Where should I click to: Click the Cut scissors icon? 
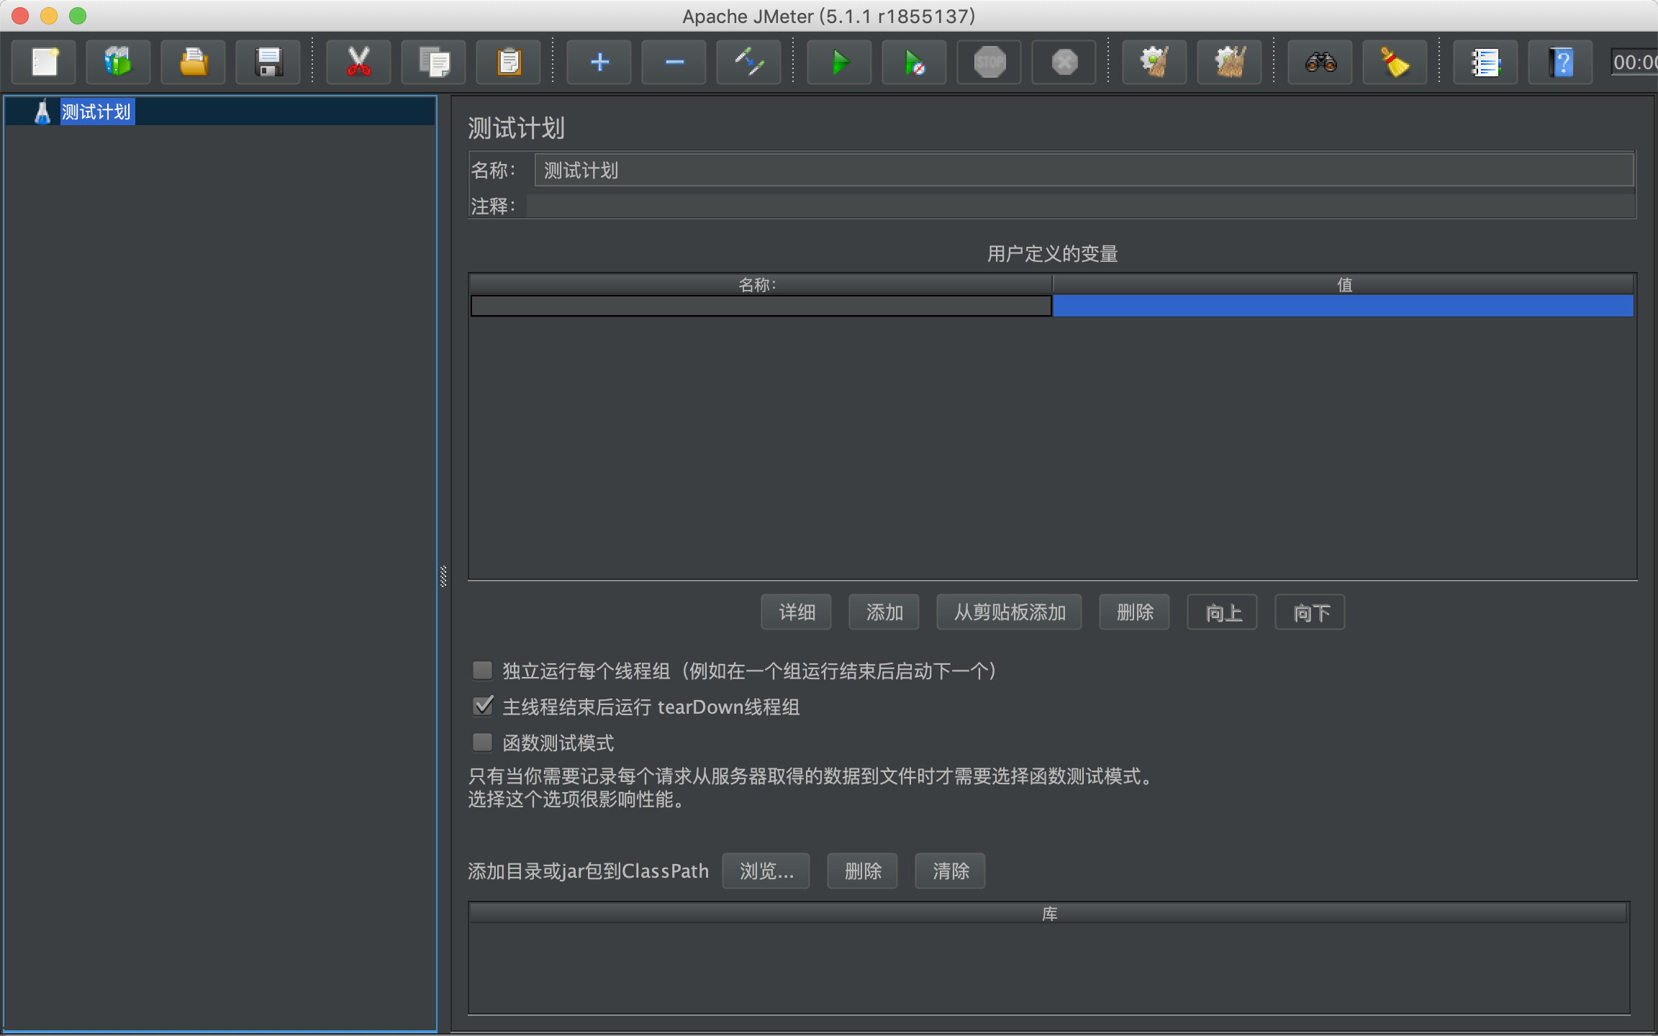click(358, 62)
